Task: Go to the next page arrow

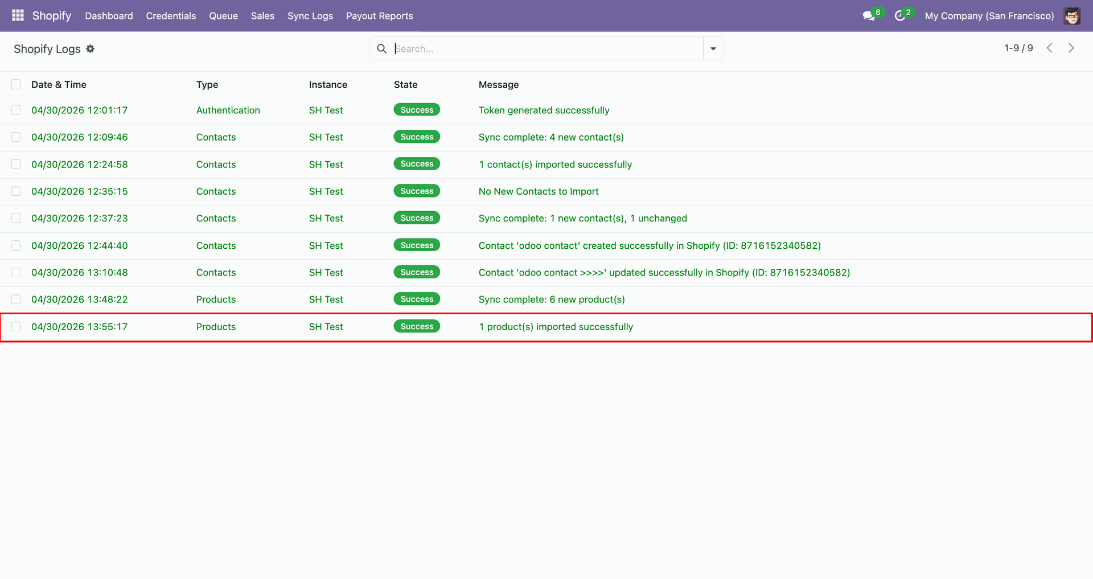Action: (1071, 48)
